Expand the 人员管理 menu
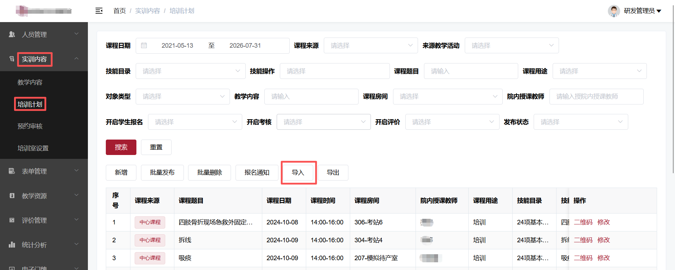Image resolution: width=675 pixels, height=270 pixels. (44, 34)
